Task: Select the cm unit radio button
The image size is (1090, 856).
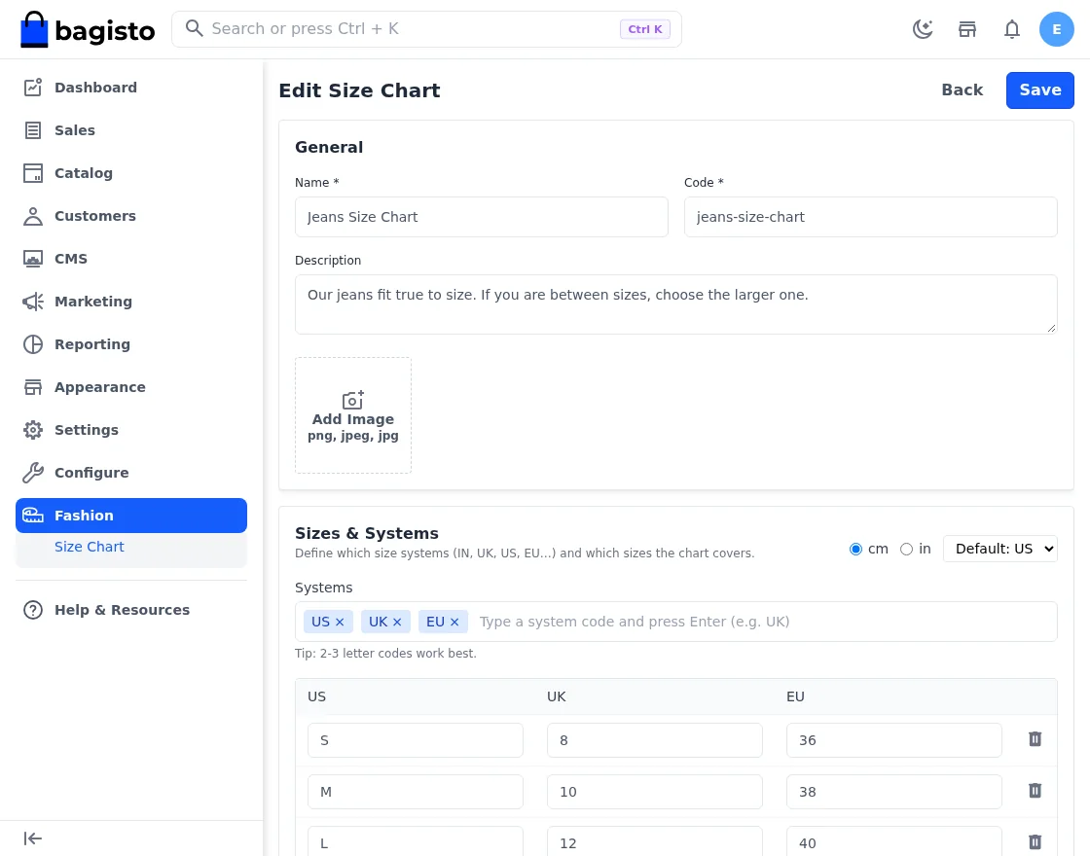Action: click(x=855, y=550)
